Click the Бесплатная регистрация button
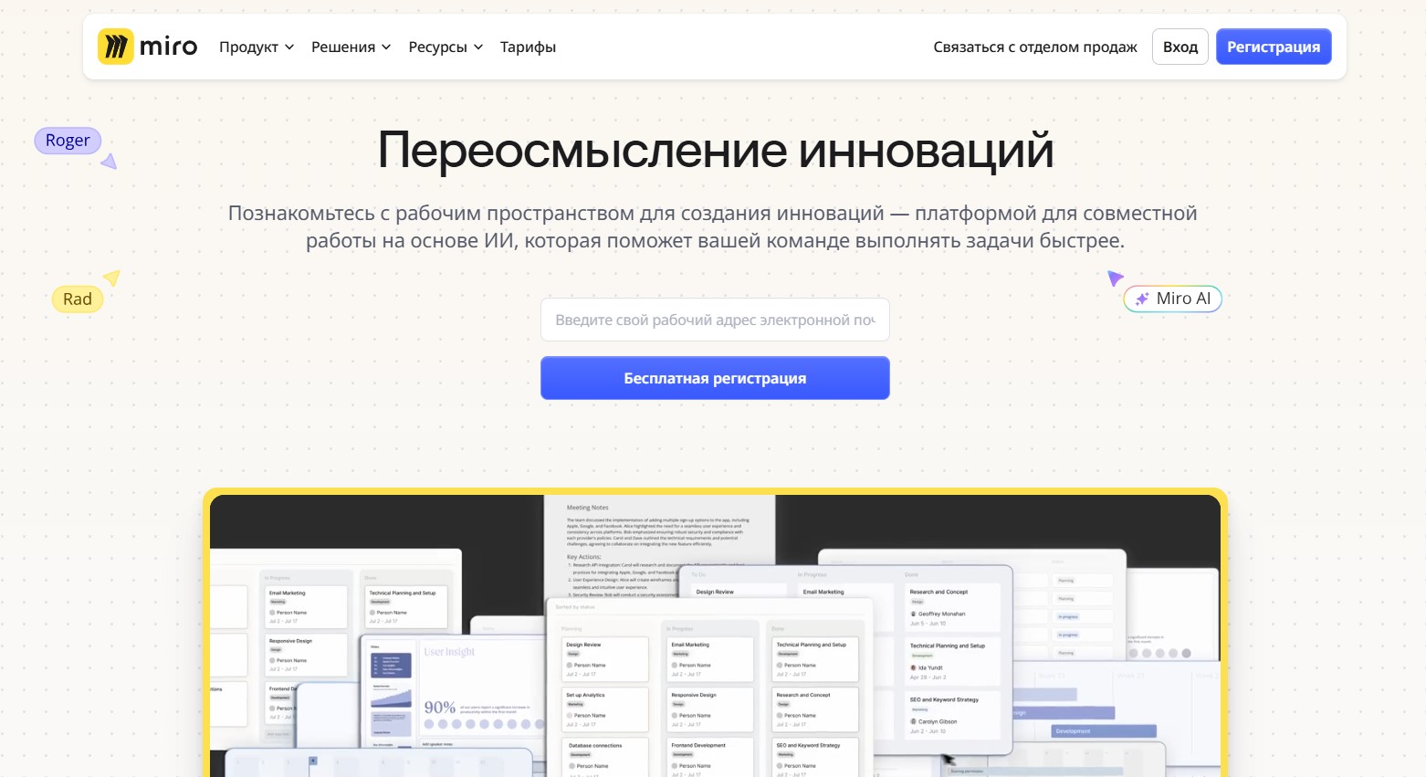This screenshot has height=777, width=1426. (x=715, y=378)
